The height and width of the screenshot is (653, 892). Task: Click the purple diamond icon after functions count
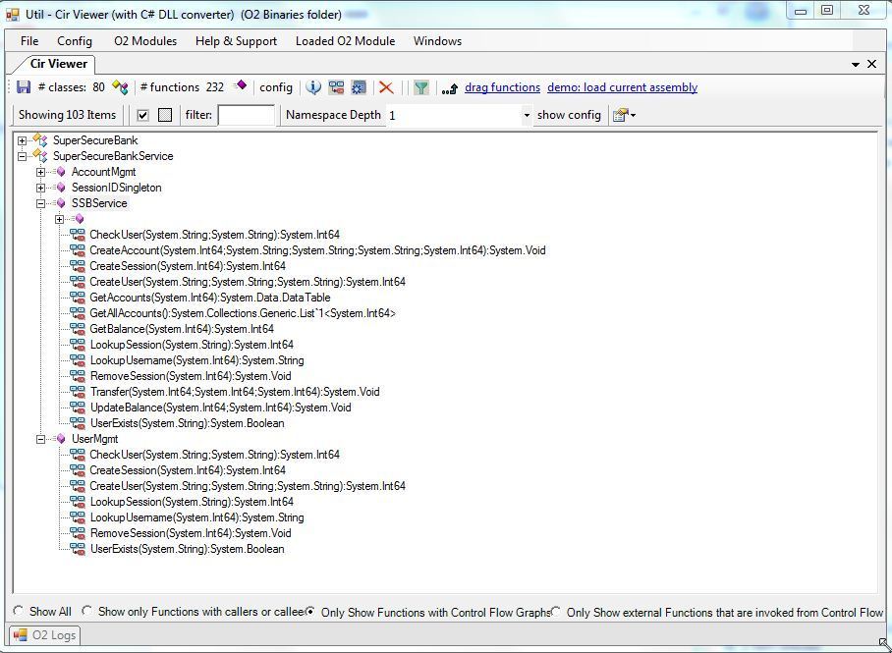point(241,86)
